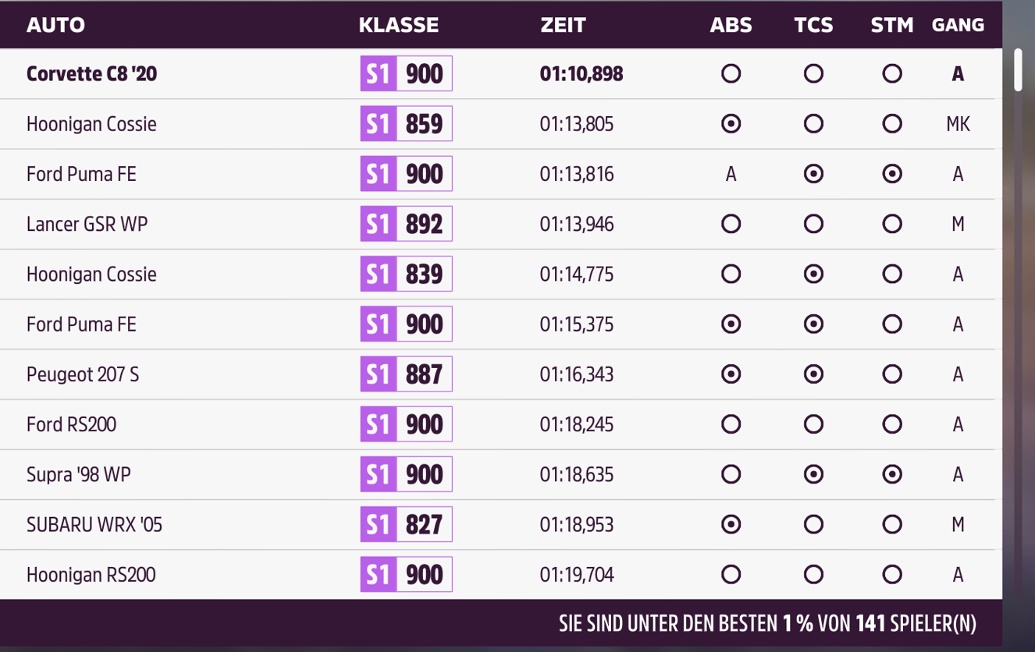
Task: Click the ABS indicator in the SUBARU WRX '05 row
Action: coord(731,525)
